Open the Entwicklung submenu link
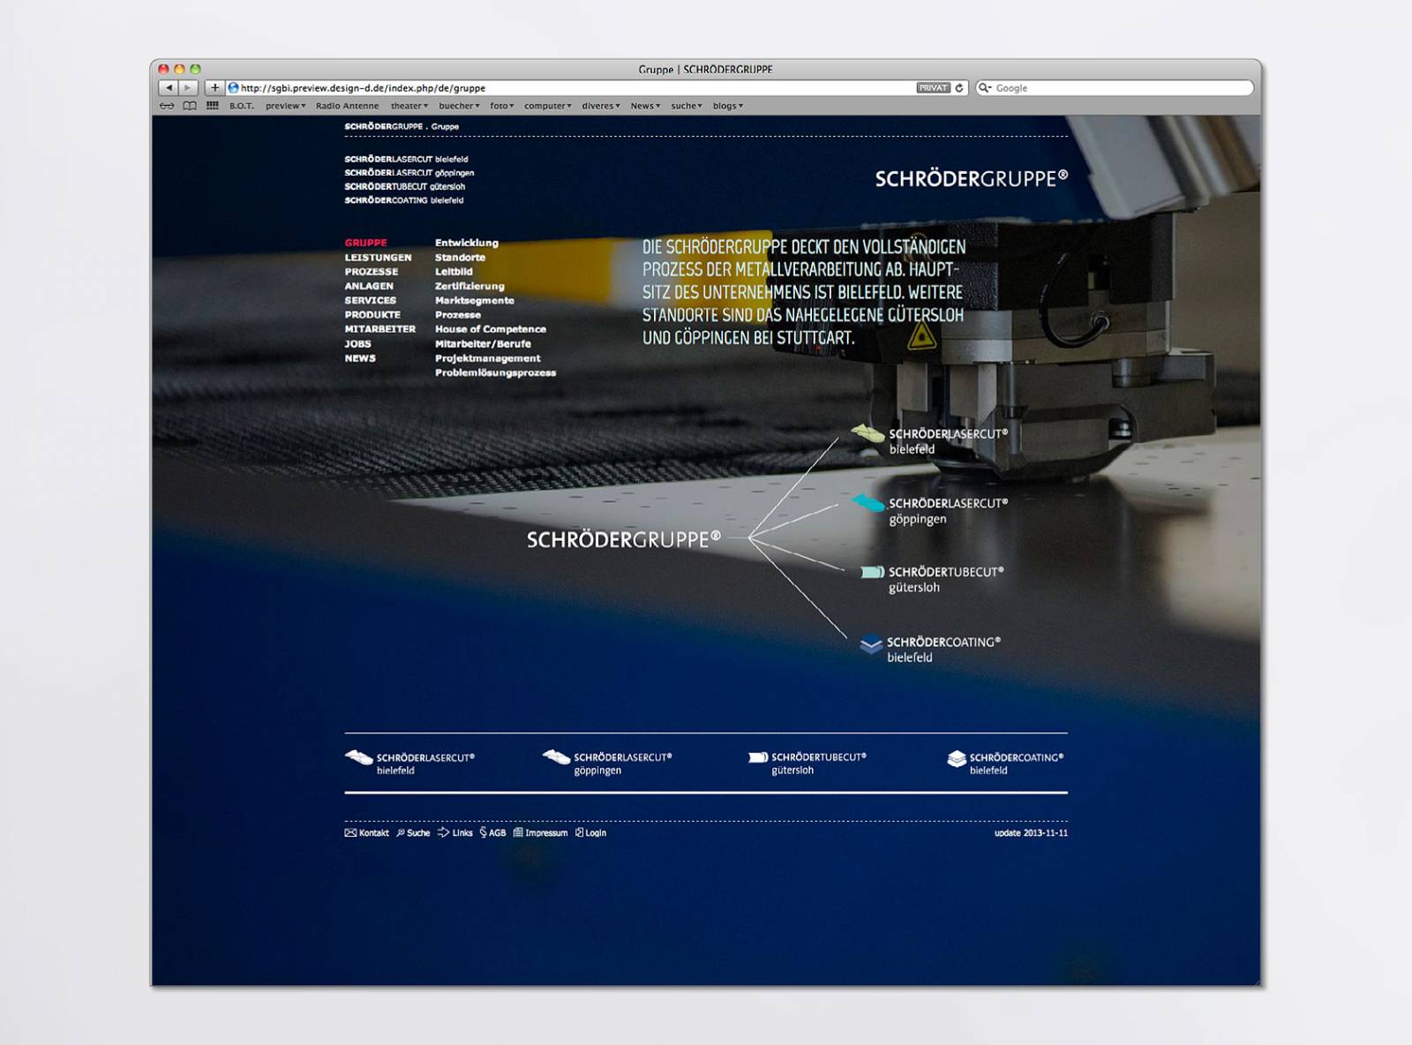The image size is (1412, 1045). [467, 243]
